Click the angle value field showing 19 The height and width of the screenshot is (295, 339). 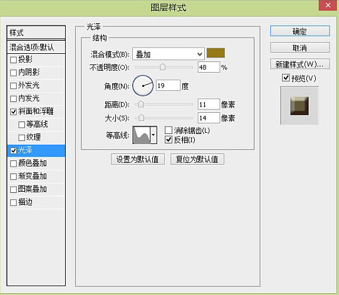[168, 85]
